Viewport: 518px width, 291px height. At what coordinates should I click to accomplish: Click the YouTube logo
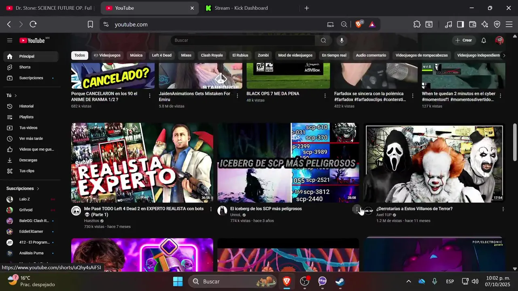(32, 40)
